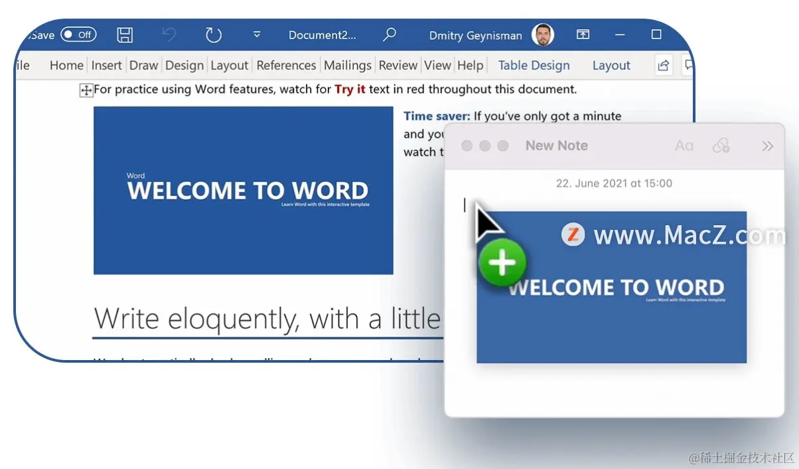Toggle the AutoSave Off switch
This screenshot has height=469, width=799.
pyautogui.click(x=78, y=35)
